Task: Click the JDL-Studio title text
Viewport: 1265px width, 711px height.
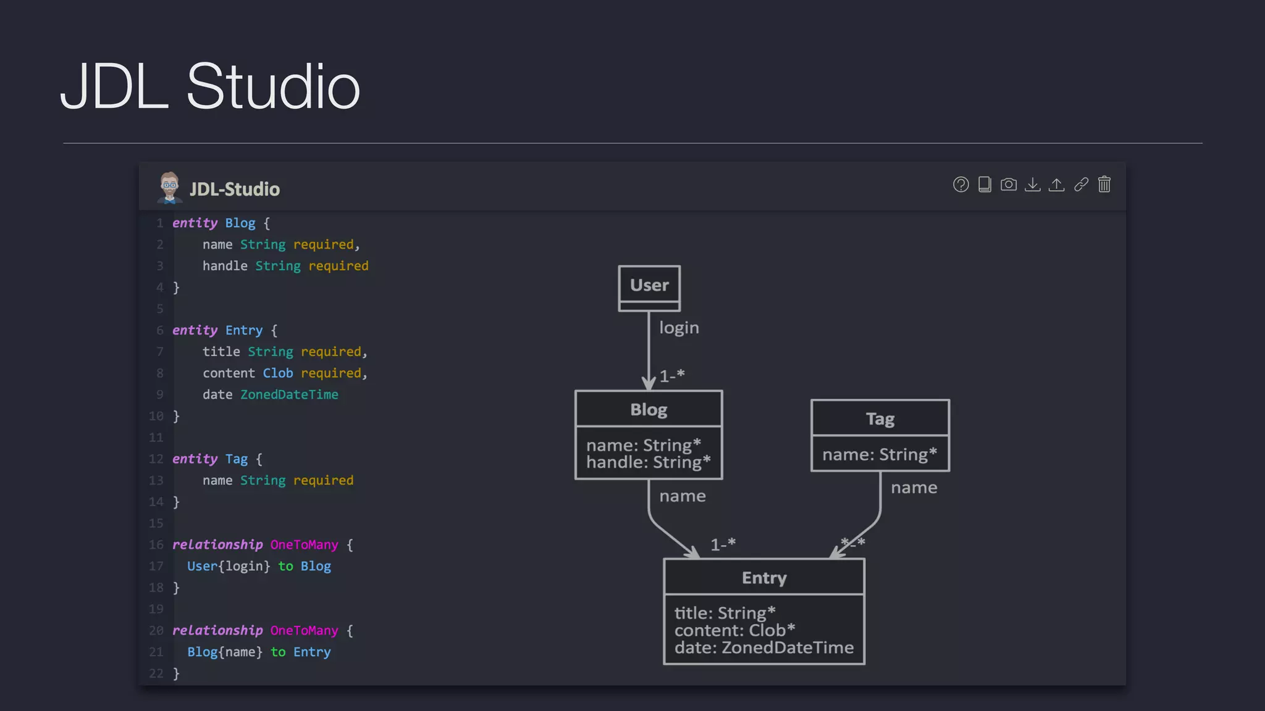Action: 235,189
